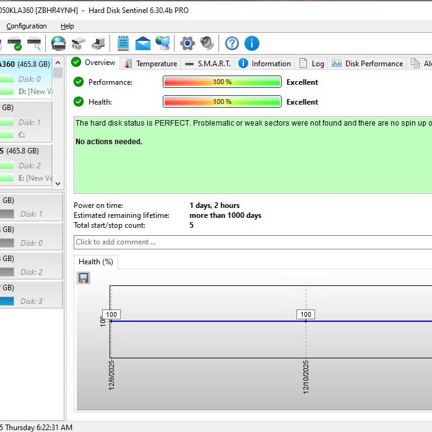Open the Configuration menu

pyautogui.click(x=27, y=26)
